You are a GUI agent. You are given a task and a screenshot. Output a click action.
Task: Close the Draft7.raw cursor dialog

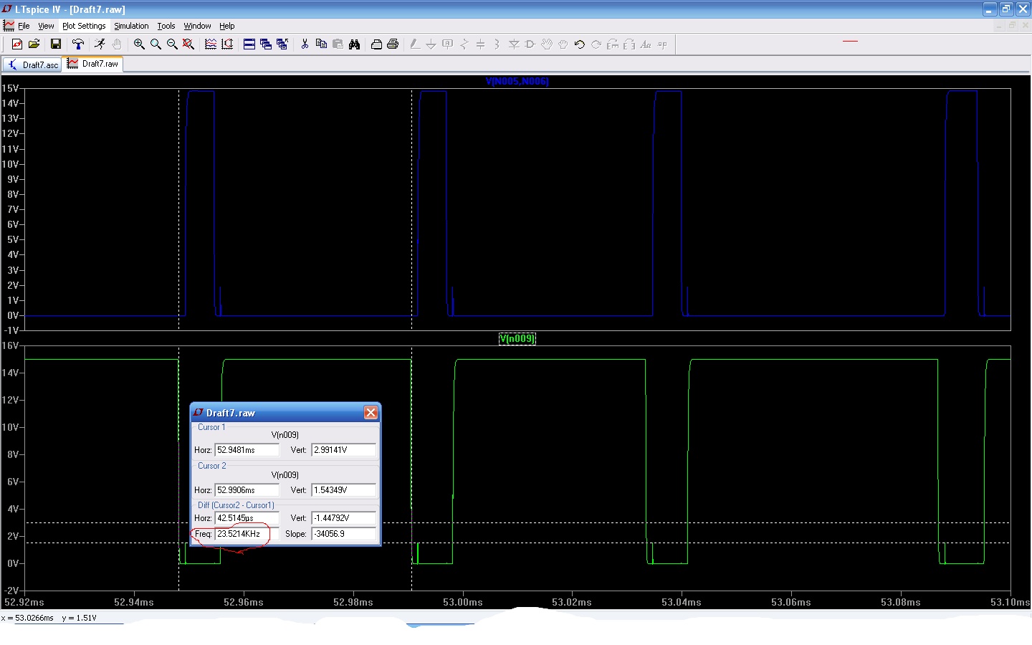(x=371, y=413)
